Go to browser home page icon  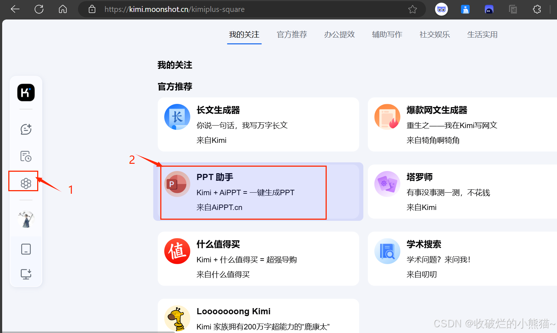coord(63,9)
